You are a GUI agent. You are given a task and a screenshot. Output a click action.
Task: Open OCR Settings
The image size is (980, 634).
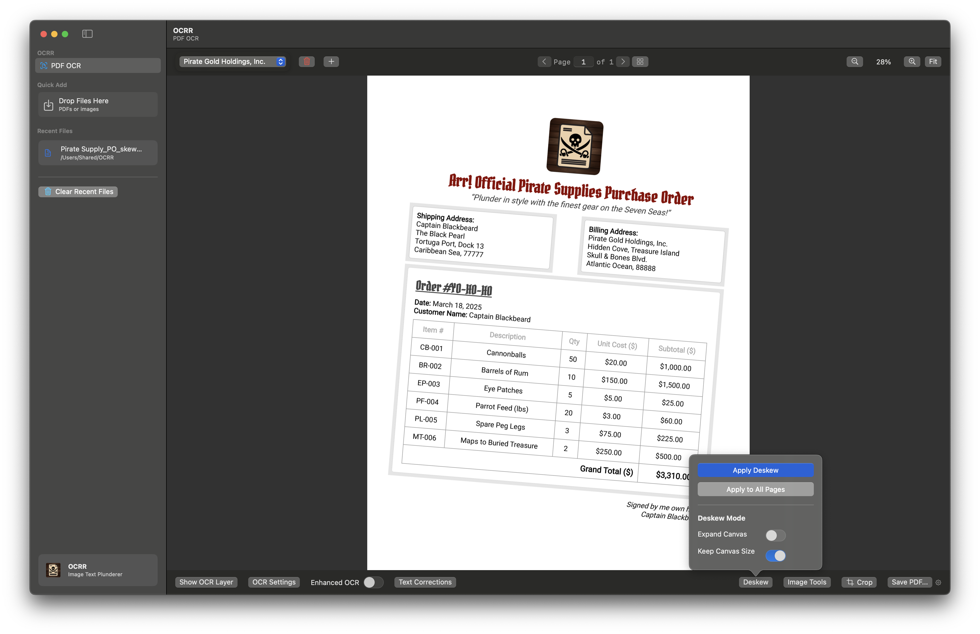(274, 582)
